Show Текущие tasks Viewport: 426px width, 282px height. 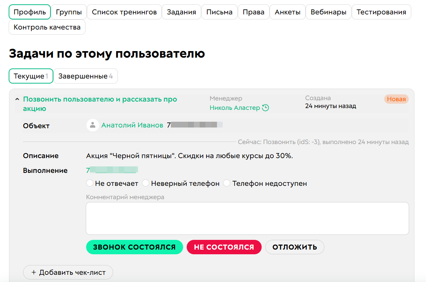click(31, 76)
